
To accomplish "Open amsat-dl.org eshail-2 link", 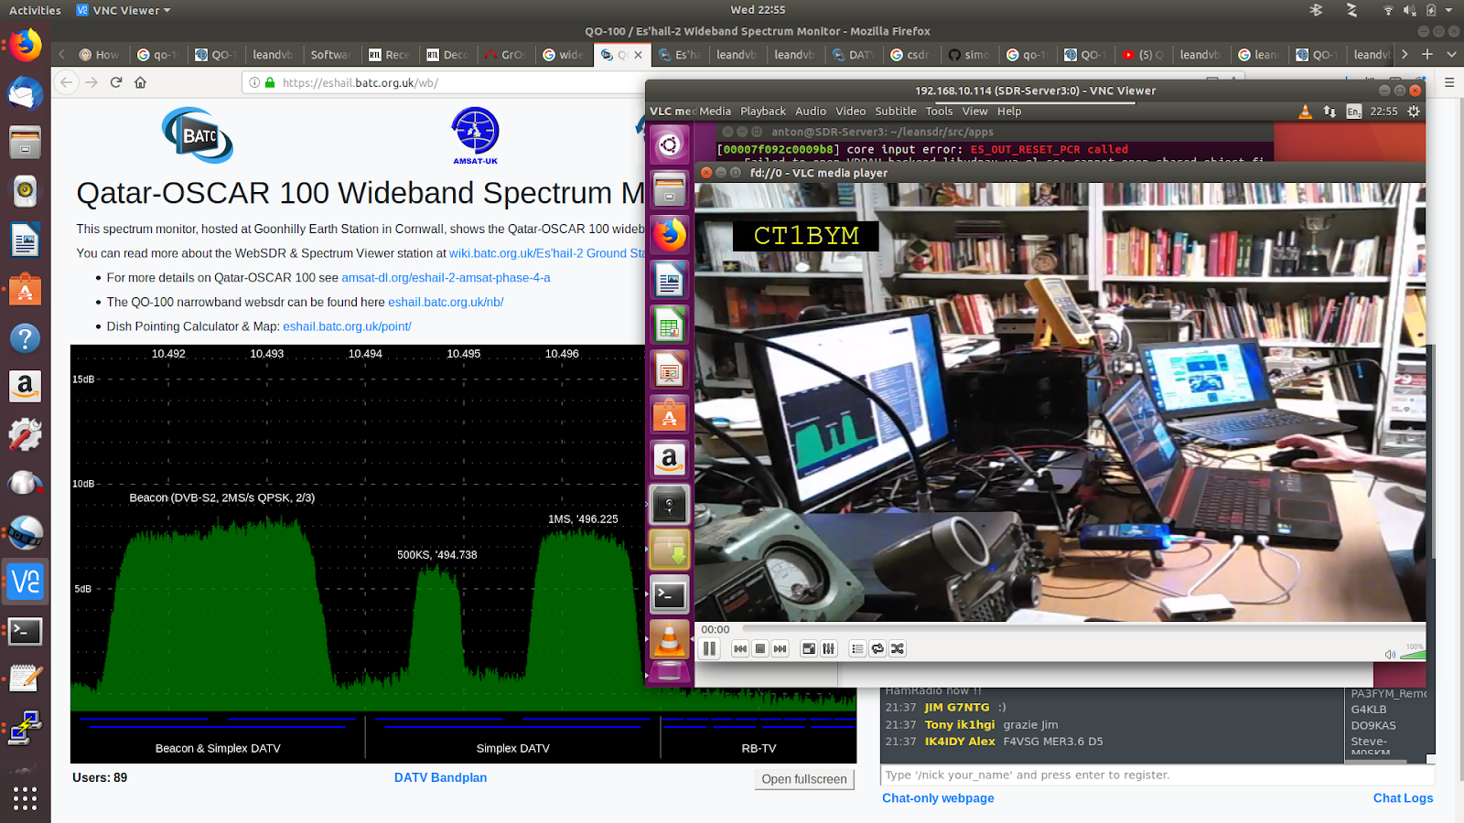I will click(x=446, y=277).
